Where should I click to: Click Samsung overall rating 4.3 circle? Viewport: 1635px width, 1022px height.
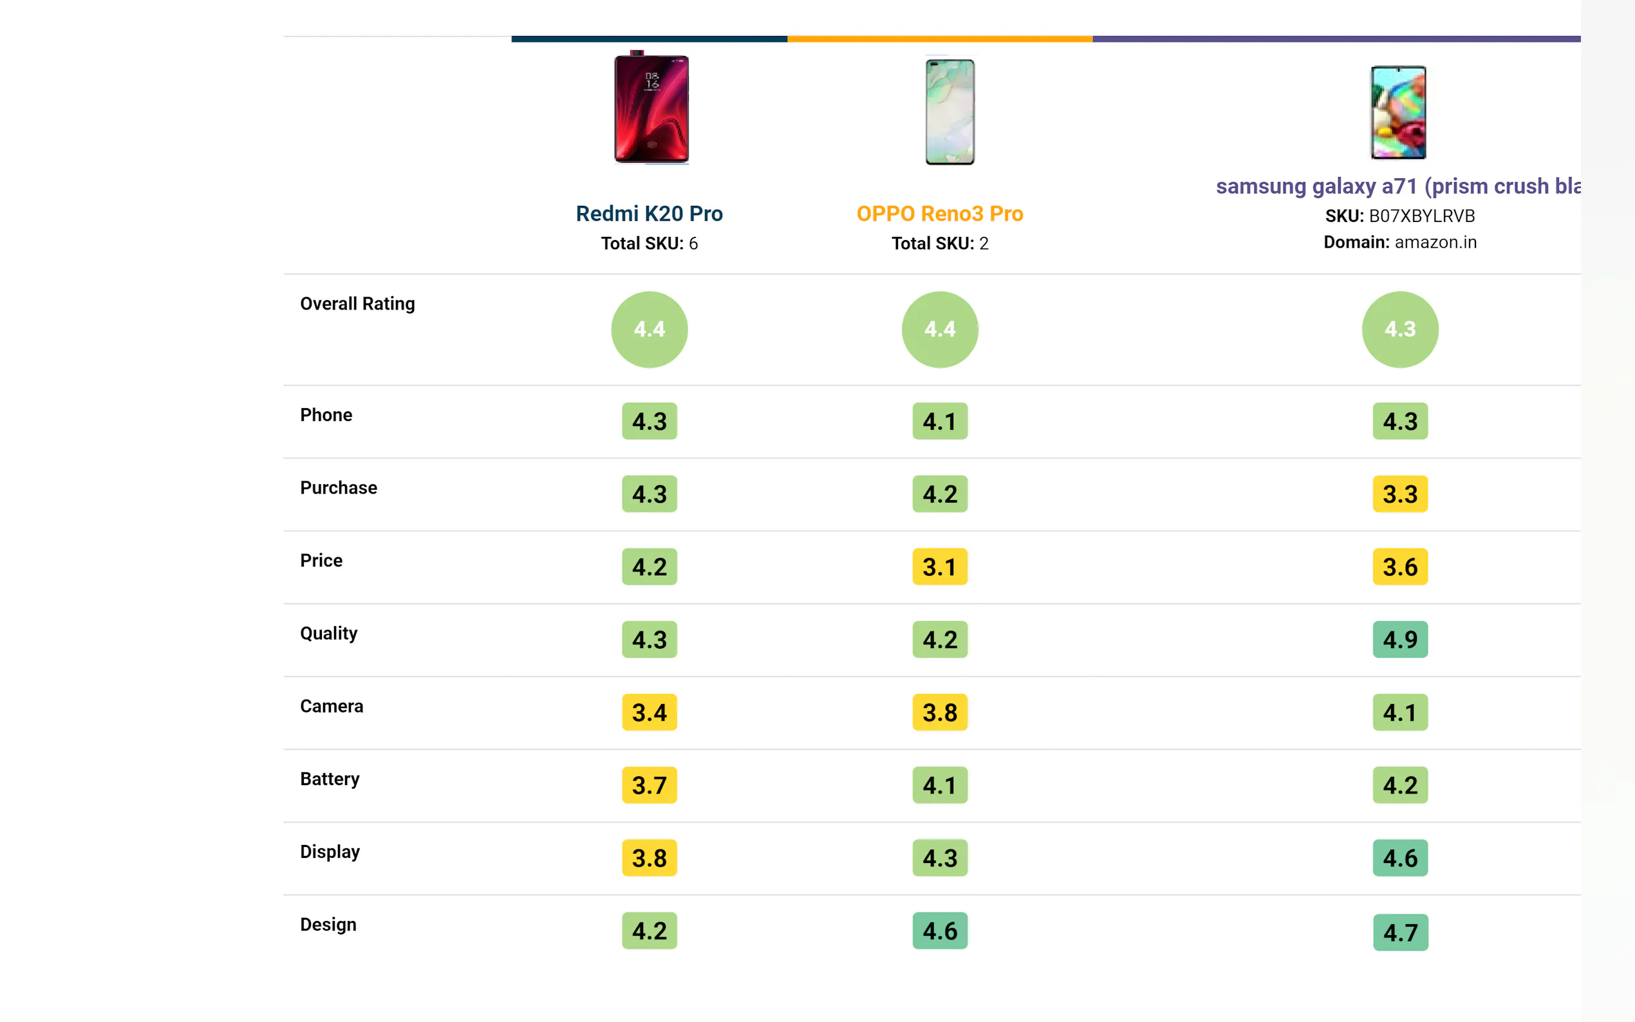tap(1400, 329)
